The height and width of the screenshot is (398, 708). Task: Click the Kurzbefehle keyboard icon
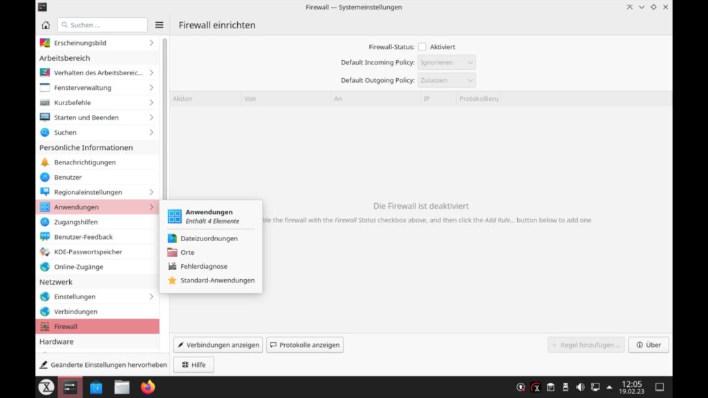click(x=45, y=102)
